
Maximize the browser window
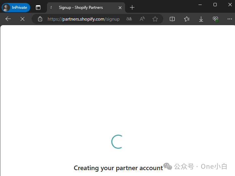(x=215, y=5)
